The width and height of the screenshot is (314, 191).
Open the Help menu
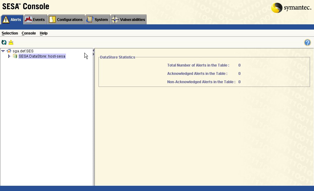click(x=43, y=33)
